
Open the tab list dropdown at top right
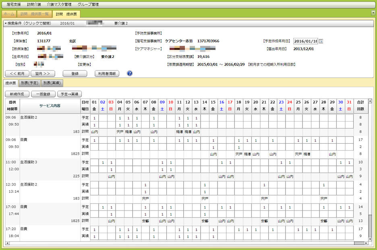(373, 13)
